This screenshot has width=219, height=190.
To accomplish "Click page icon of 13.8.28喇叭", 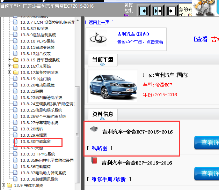I will (x=15, y=129).
